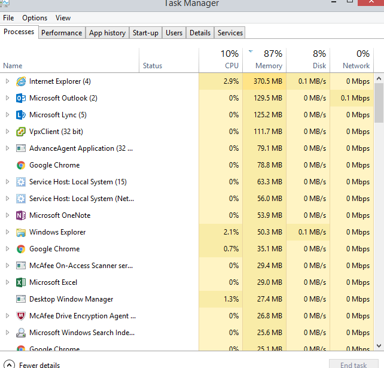Select the Desktop Window Manager row name

pyautogui.click(x=71, y=299)
